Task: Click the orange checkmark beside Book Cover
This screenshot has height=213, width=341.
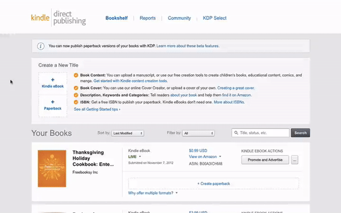Action: point(76,88)
